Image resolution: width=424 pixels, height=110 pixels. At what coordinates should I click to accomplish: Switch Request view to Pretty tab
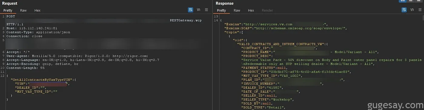click(8, 10)
